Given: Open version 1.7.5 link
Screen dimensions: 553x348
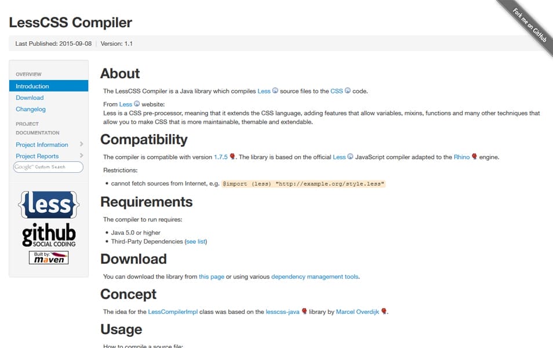Looking at the screenshot, I should [x=221, y=157].
